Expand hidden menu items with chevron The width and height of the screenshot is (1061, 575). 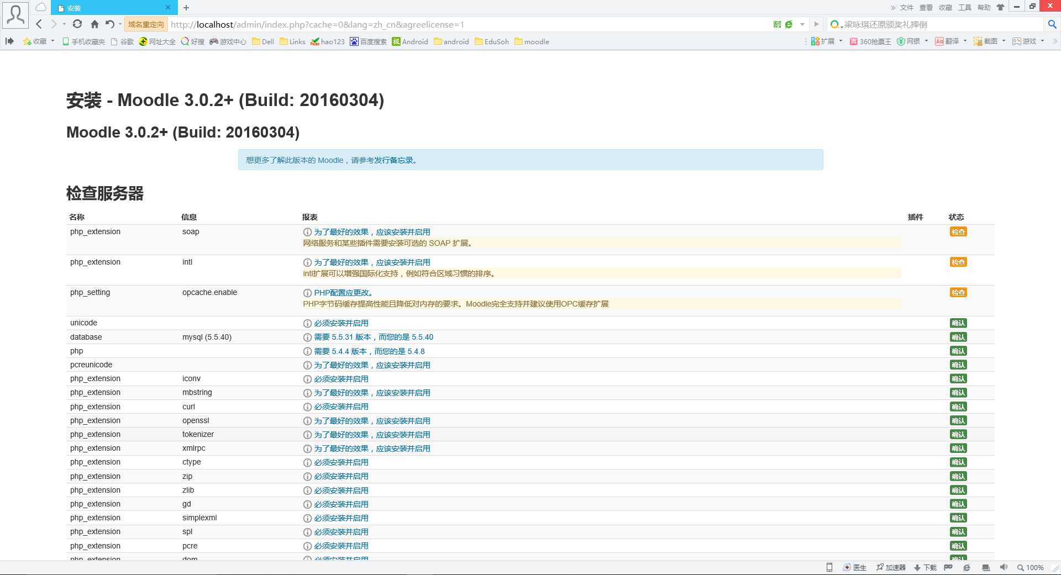[892, 8]
